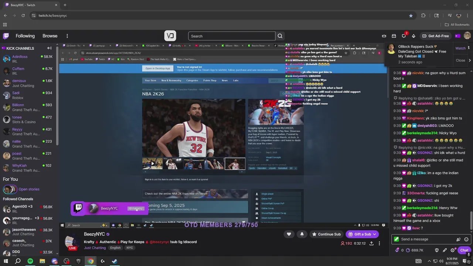The height and width of the screenshot is (266, 473).
Task: Reload the page in Chrome
Action: (x=23, y=16)
